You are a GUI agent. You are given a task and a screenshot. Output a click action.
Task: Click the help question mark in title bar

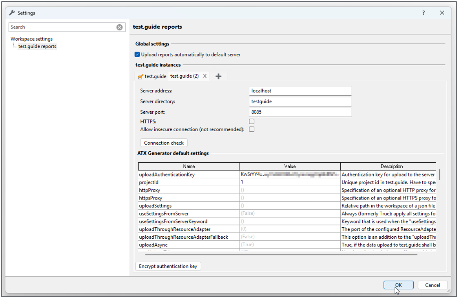pos(423,13)
